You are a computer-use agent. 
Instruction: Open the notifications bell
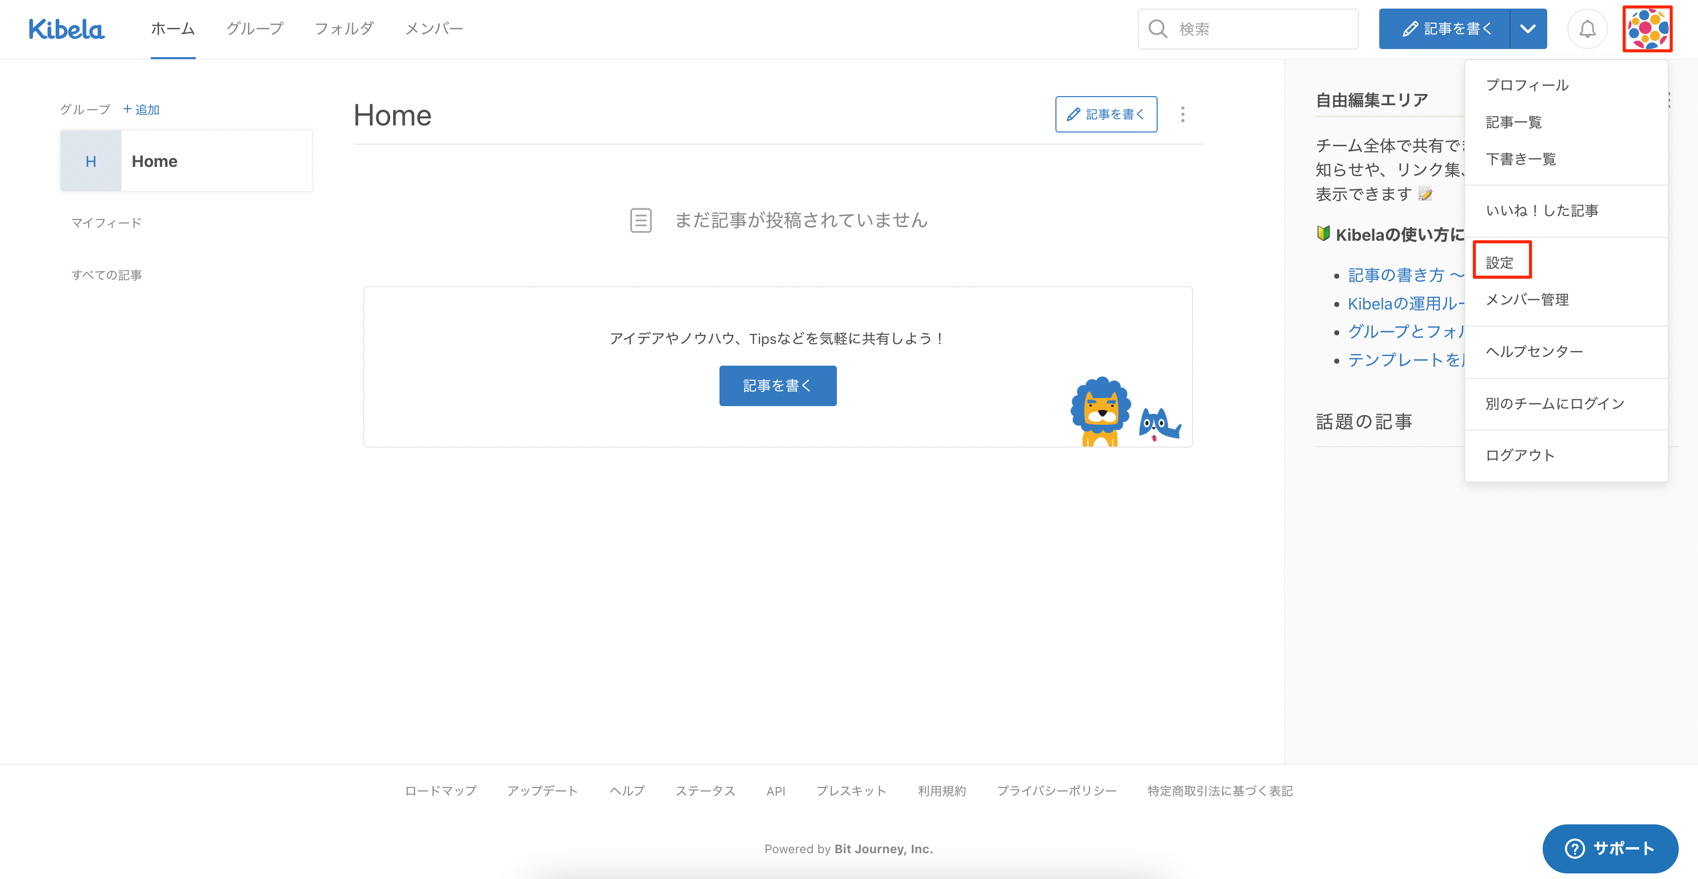(x=1587, y=29)
